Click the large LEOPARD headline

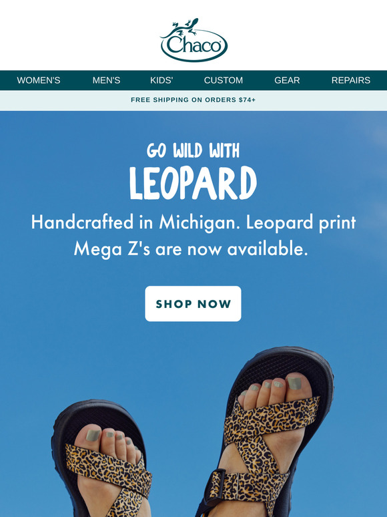pyautogui.click(x=193, y=183)
